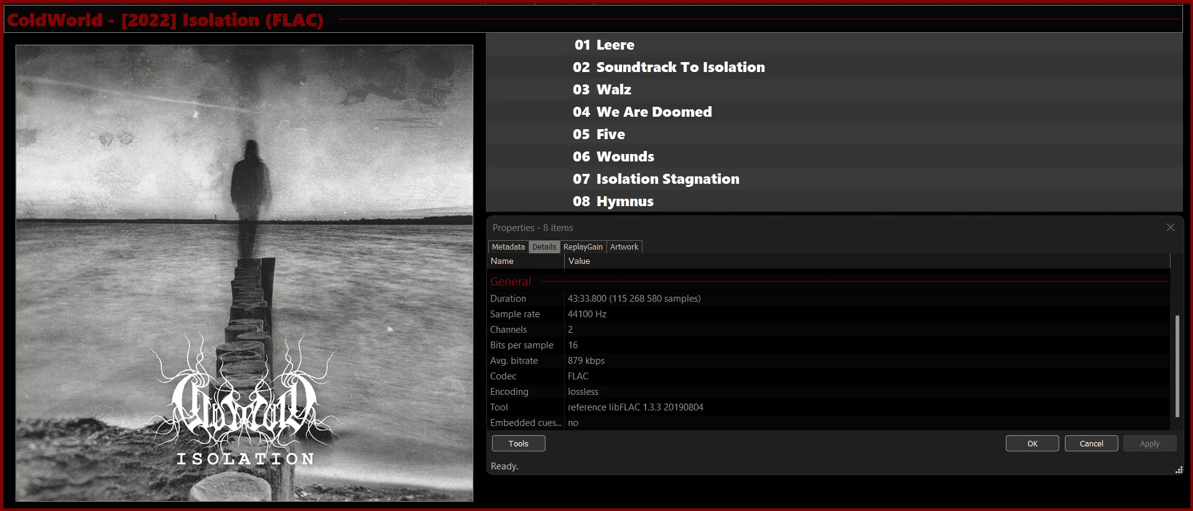Viewport: 1193px width, 511px height.
Task: Select the Sample rate 44100 Hz value
Action: (587, 314)
